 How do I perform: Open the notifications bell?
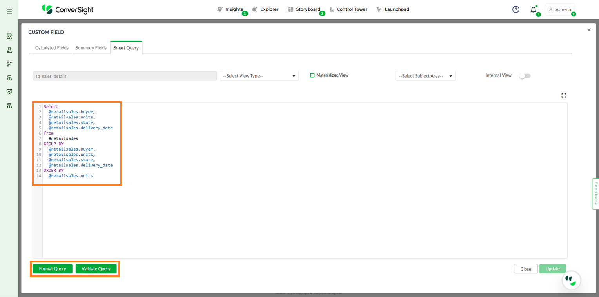click(533, 10)
